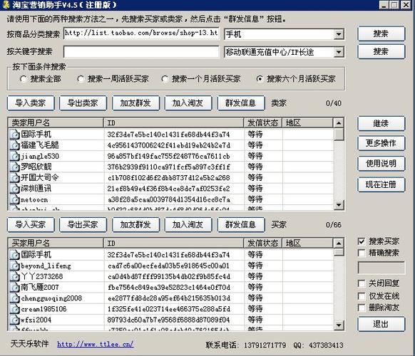Click the 现在注册 button

point(381,184)
